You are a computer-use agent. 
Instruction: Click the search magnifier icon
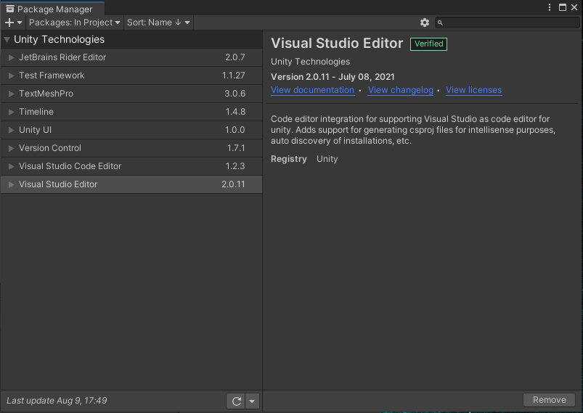click(x=441, y=23)
